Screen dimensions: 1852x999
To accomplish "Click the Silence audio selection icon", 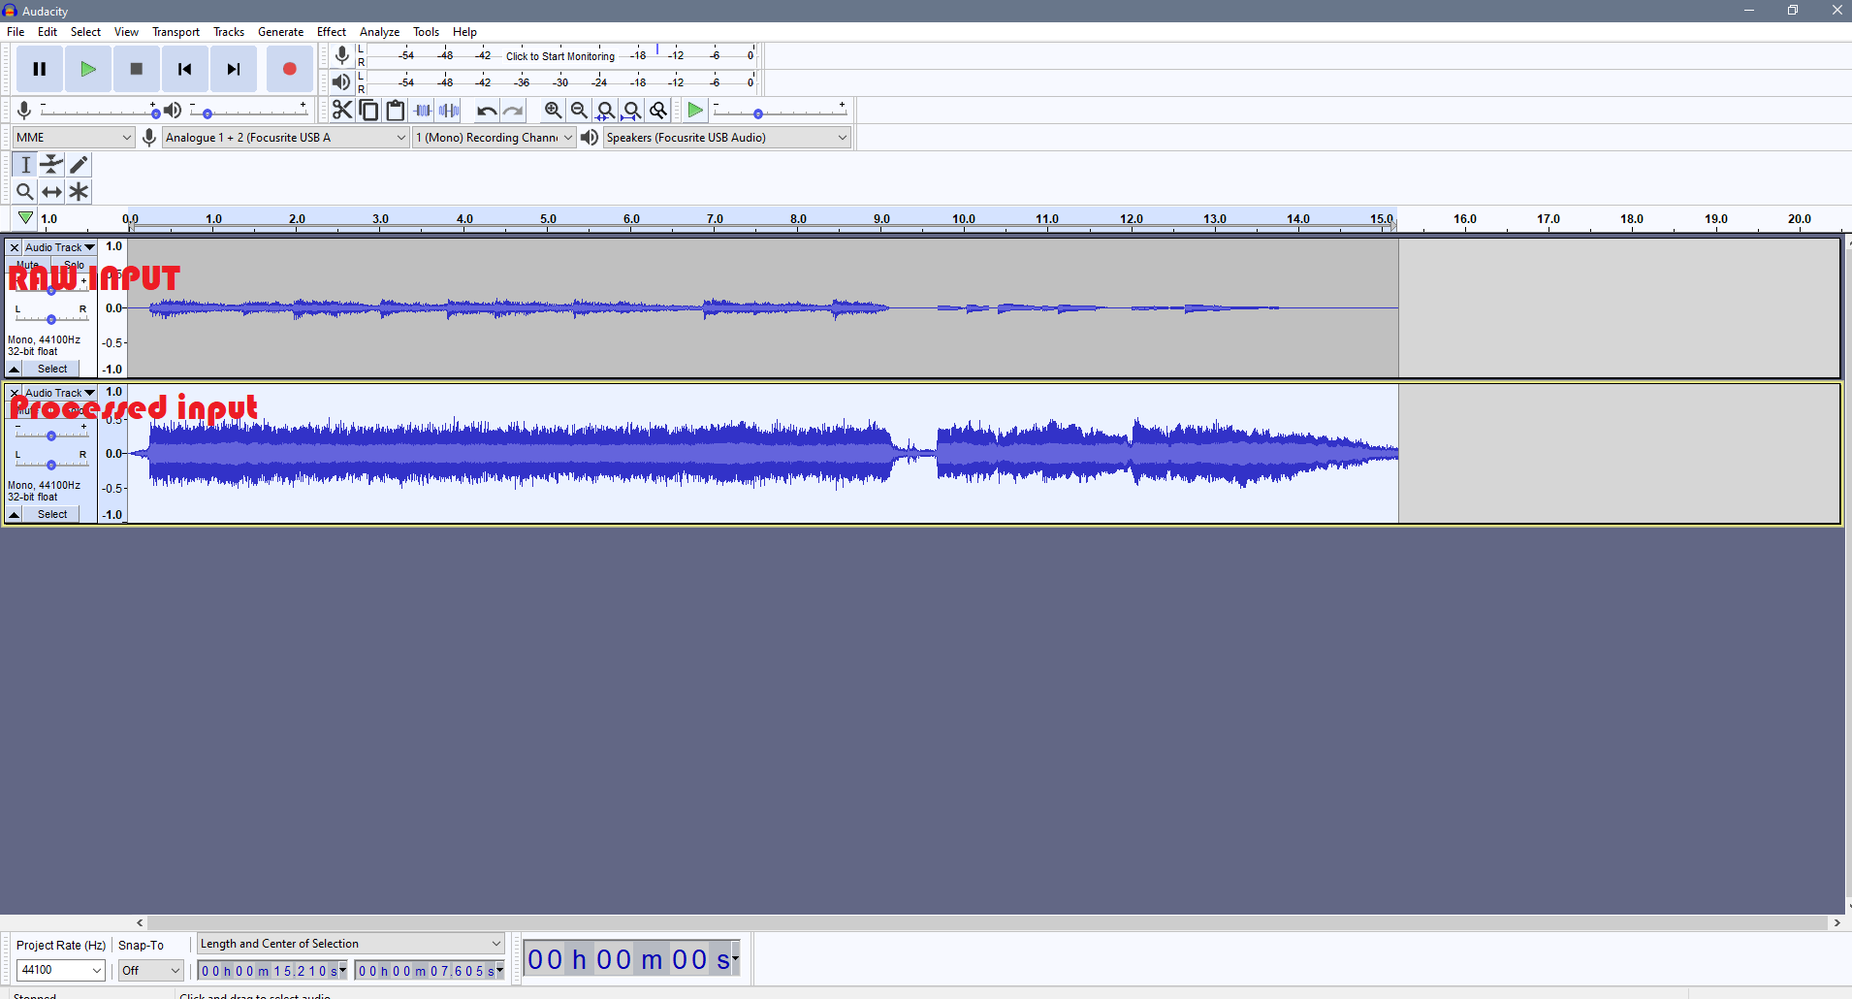I will click(x=449, y=111).
